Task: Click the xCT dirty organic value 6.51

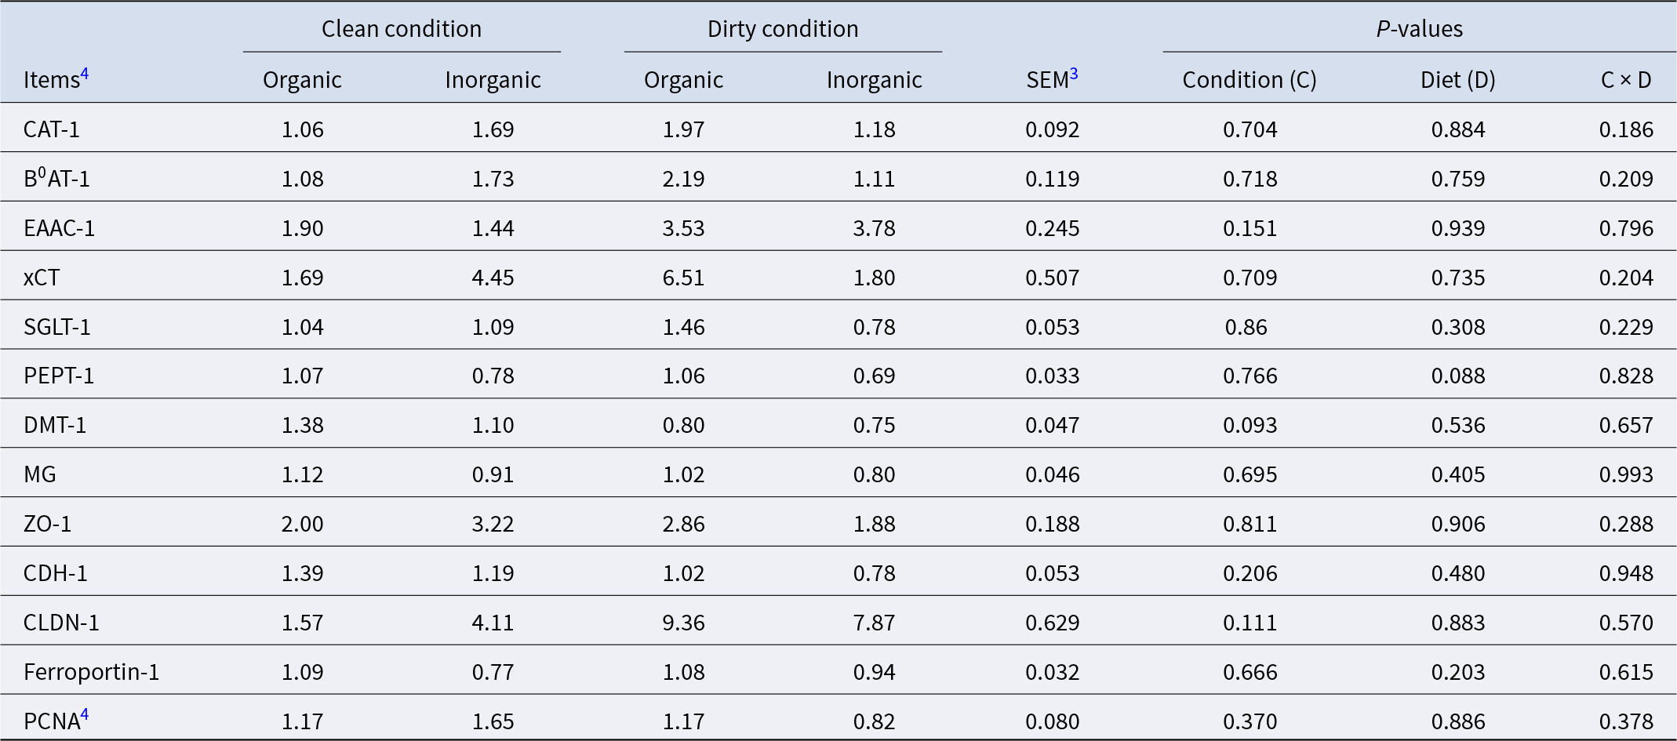Action: click(683, 278)
